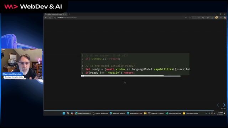Image resolution: width=228 pixels, height=128 pixels.
Task: Open the Windows Start menu
Action: pyautogui.click(x=64, y=113)
